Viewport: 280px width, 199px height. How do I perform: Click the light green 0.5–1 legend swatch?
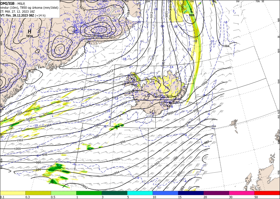tap(64, 193)
